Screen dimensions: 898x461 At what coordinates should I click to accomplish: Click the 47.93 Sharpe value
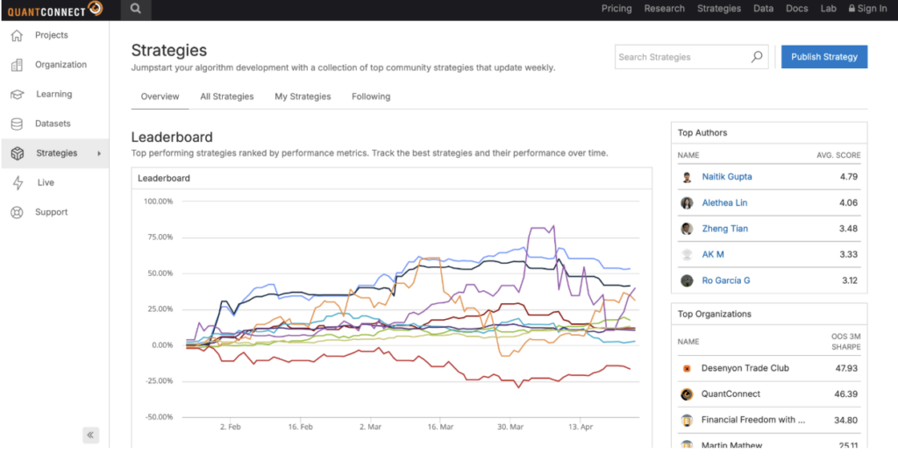(x=846, y=368)
